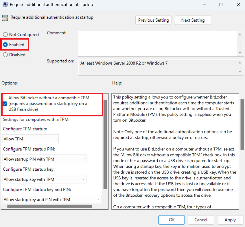
Task: Click the Comment box scroll up arrow
Action: click(240, 34)
